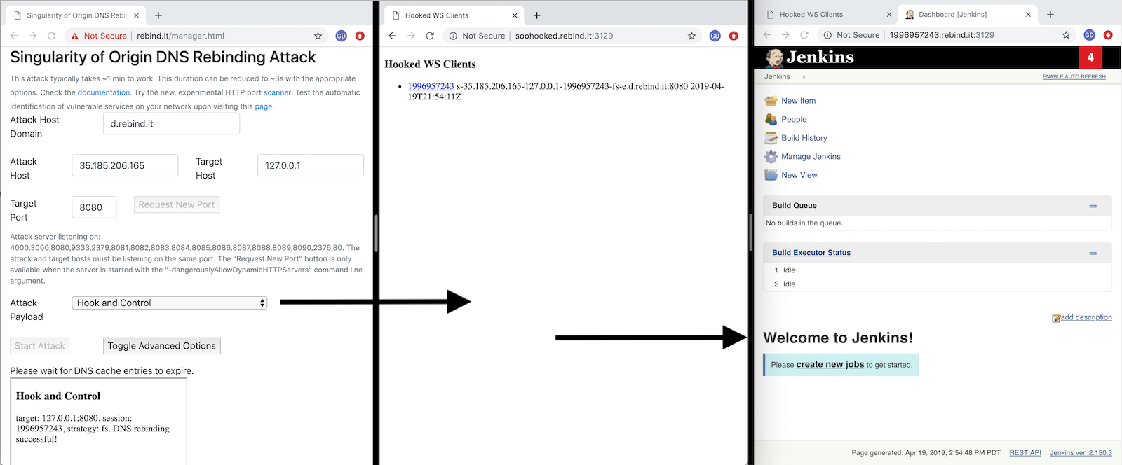Bookmark star in Jenkins browser window
The image size is (1122, 465).
[x=1066, y=35]
